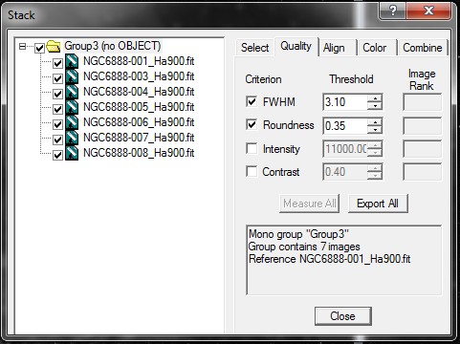Increase the FWHM threshold with up arrow
This screenshot has height=344, width=460.
375,98
